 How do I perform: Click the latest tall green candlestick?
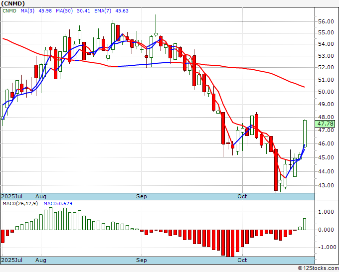click(305, 134)
